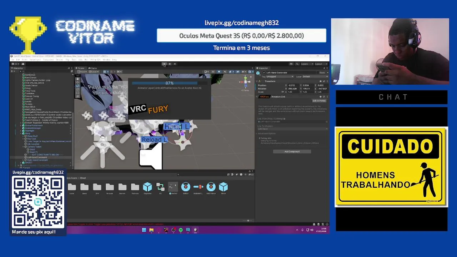Viewport: 457px width, 257px height.
Task: Select the DepthGet prefab asset
Action: pos(147,189)
